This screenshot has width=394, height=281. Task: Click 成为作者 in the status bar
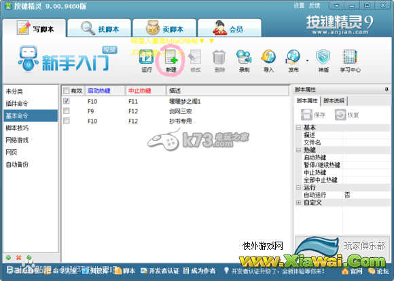tap(199, 271)
